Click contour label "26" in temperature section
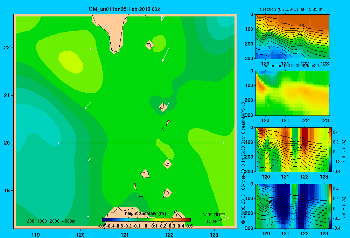Image resolution: width=350 pixels, height=238 pixels. 302,26
